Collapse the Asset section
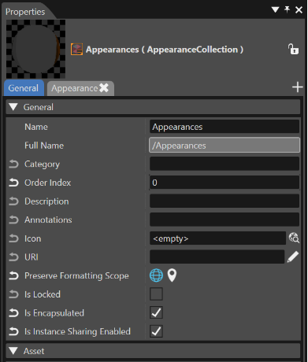 click(13, 351)
